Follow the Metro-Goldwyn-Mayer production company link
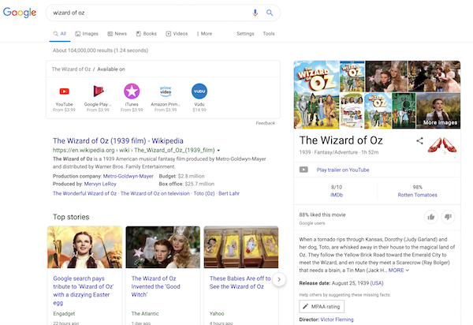The image size is (473, 325). pyautogui.click(x=128, y=176)
